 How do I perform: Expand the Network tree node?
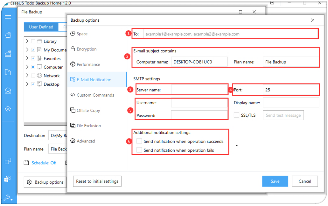click(x=27, y=75)
